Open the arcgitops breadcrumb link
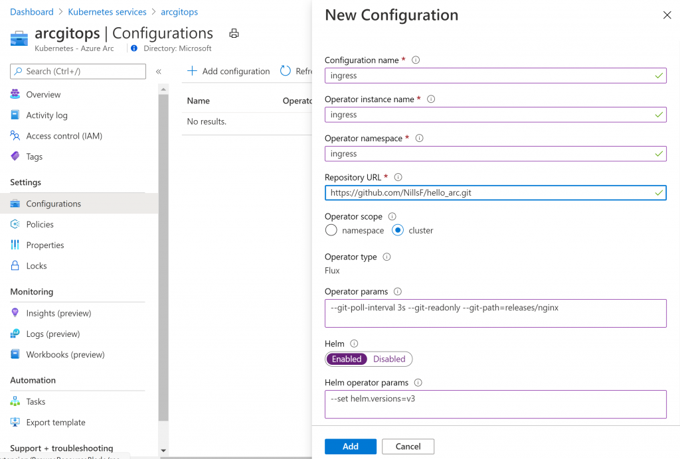Image resolution: width=680 pixels, height=459 pixels. (179, 12)
